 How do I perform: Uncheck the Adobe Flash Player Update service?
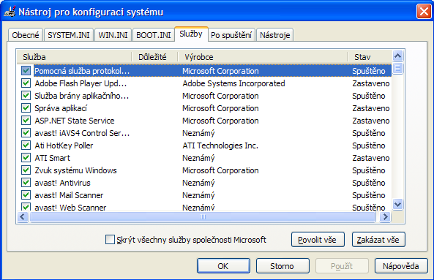[26, 83]
